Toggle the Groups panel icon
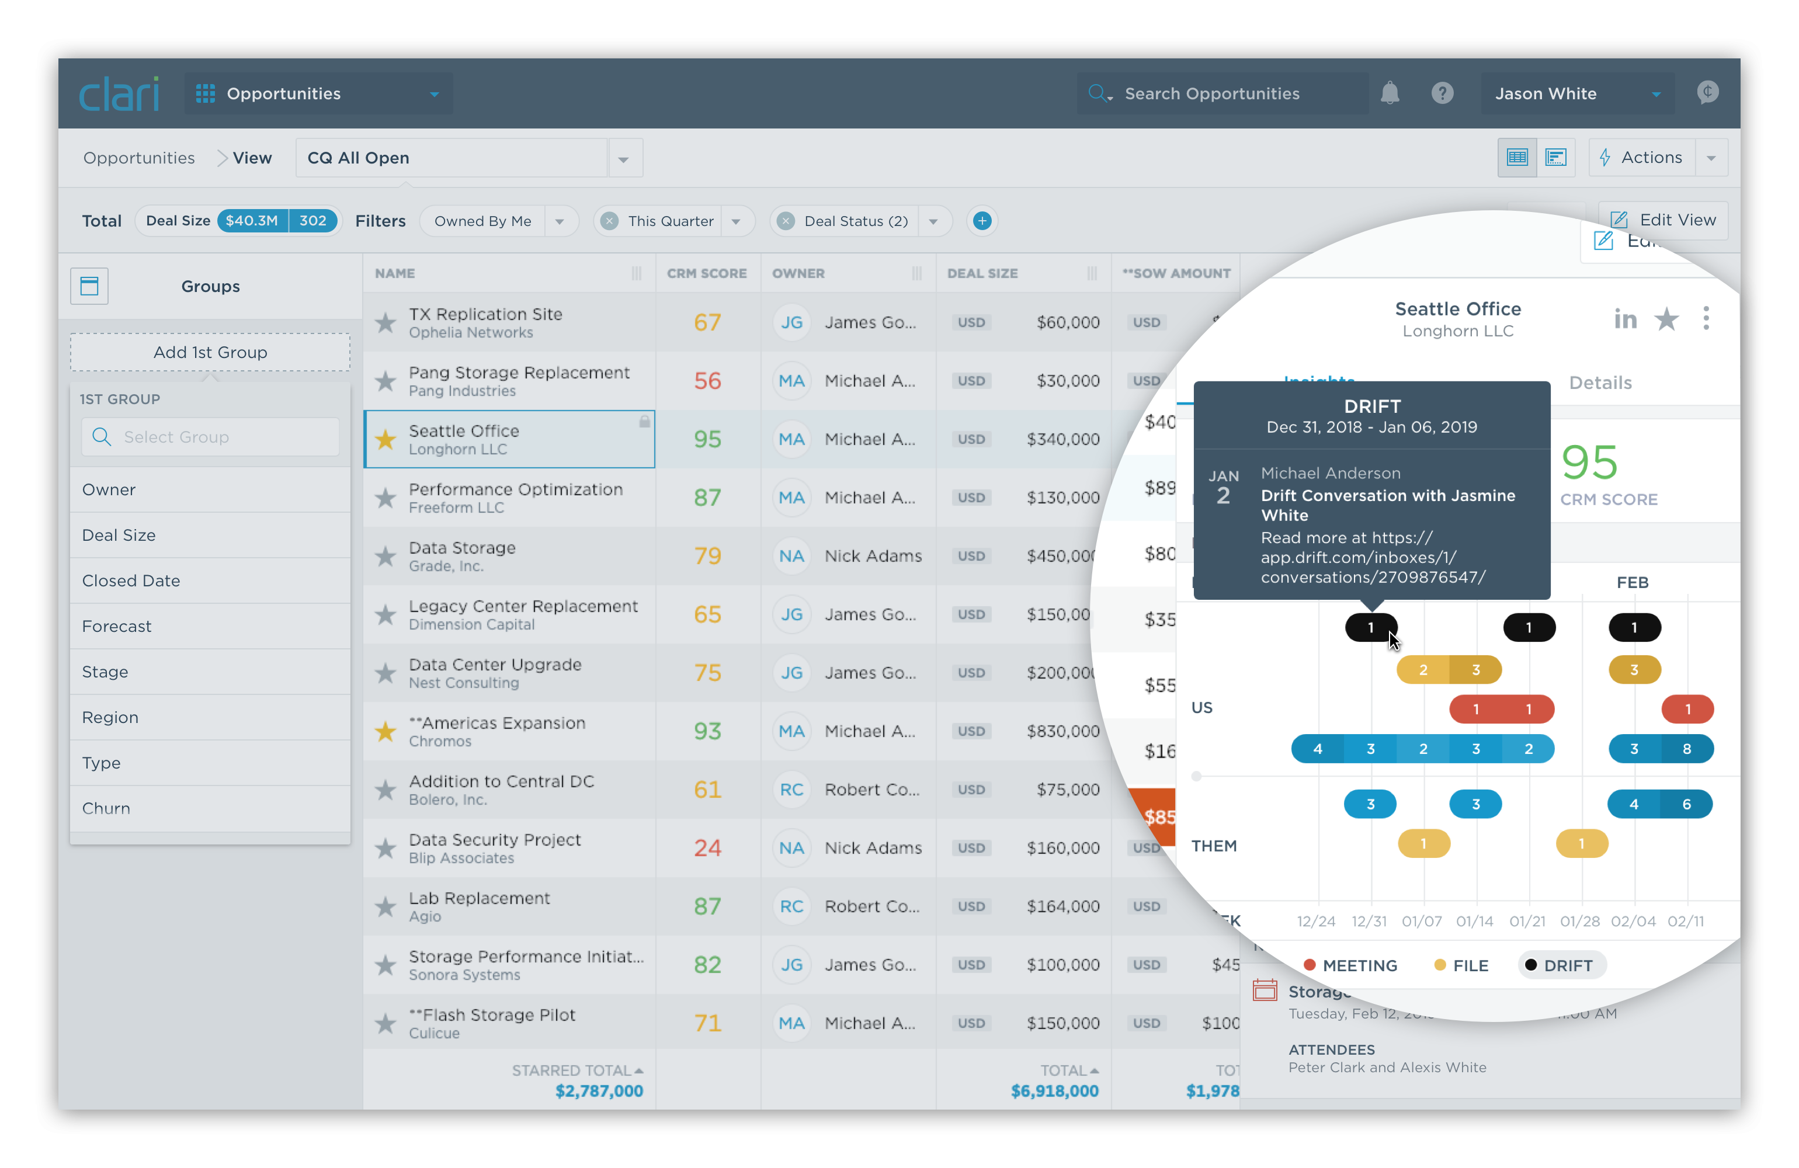 89,286
